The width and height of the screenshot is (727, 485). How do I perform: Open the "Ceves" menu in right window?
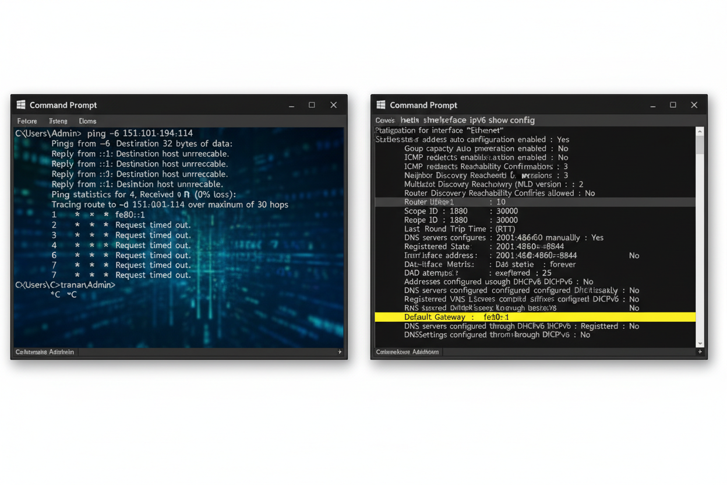pyautogui.click(x=385, y=121)
